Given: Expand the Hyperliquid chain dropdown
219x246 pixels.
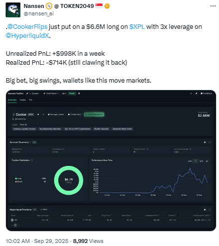Looking at the screenshot, I should (51, 94).
